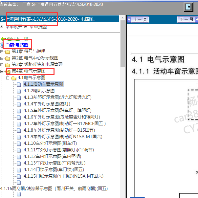Click document icon beside 4.1.8 B15国五

pyautogui.click(x=19, y=130)
